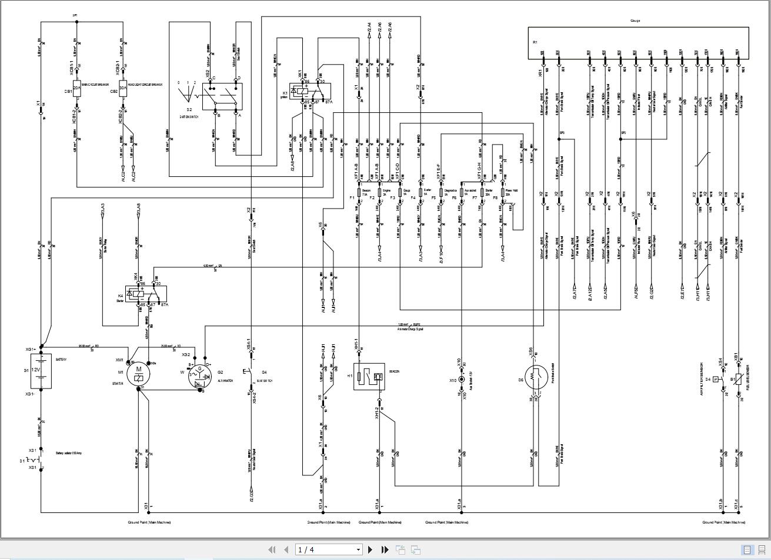Click the BEACON component H1
The height and width of the screenshot is (560, 771).
[x=369, y=375]
